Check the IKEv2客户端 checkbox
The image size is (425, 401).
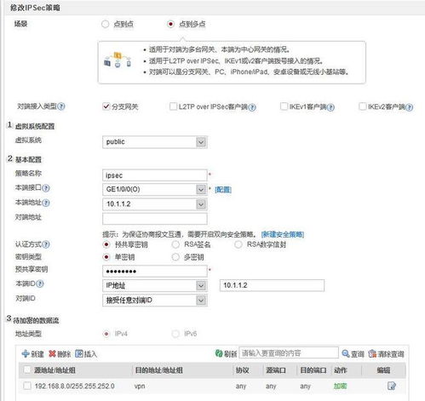pos(362,106)
